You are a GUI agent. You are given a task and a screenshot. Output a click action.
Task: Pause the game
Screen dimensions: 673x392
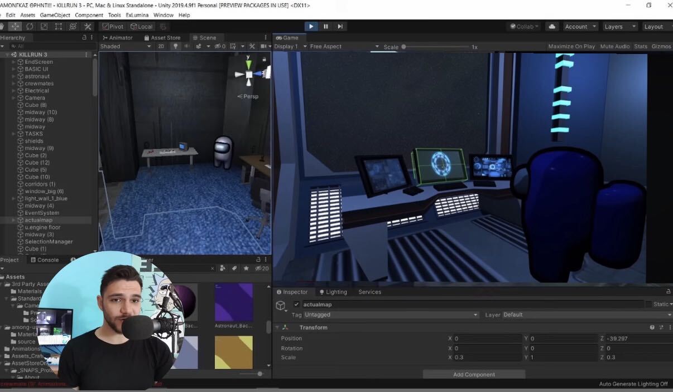pos(326,26)
